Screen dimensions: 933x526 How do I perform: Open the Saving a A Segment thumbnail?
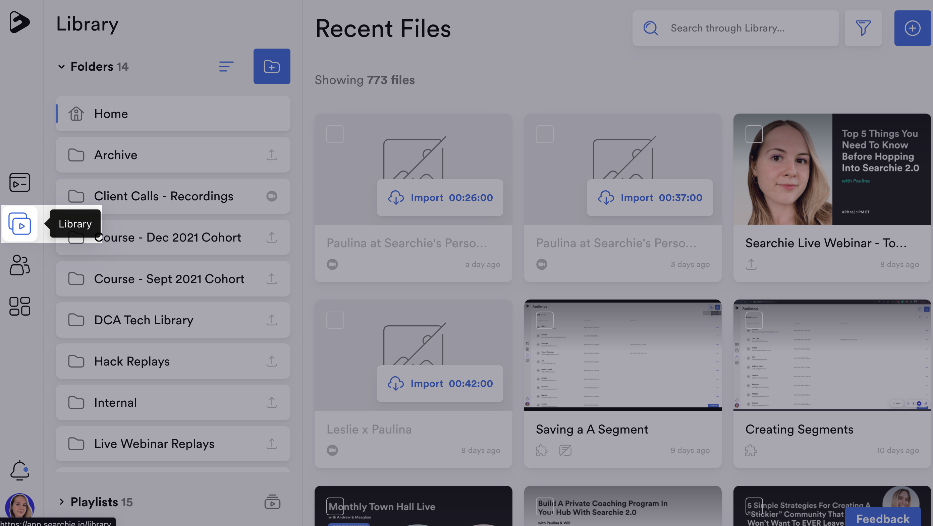pos(622,355)
